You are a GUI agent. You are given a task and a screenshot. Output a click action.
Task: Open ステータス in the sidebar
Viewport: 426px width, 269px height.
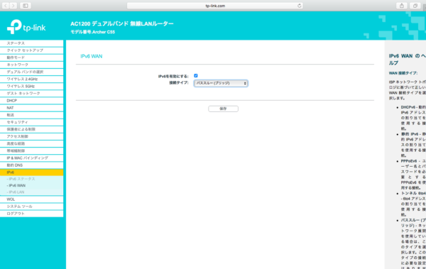[x=31, y=43]
